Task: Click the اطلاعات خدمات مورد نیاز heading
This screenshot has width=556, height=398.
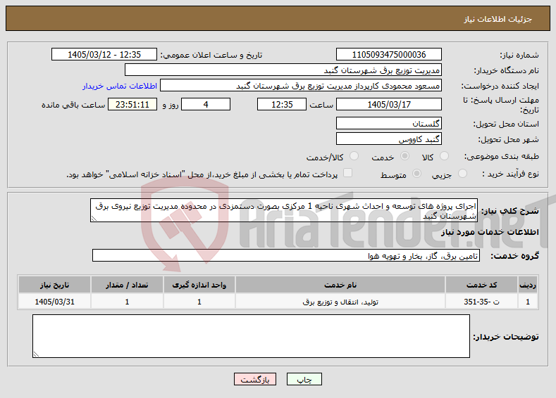Action: click(x=490, y=232)
